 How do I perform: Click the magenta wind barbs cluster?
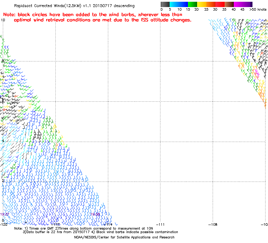coord(257,73)
